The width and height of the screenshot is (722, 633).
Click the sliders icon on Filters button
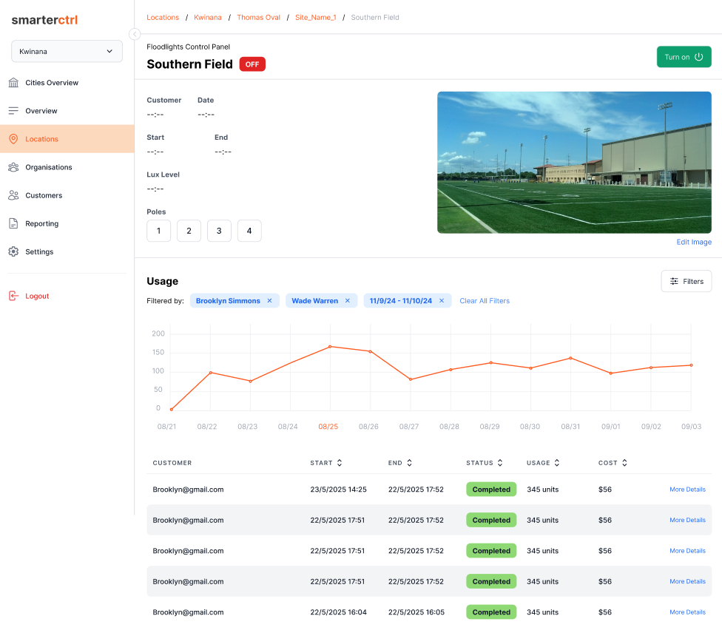click(x=674, y=281)
